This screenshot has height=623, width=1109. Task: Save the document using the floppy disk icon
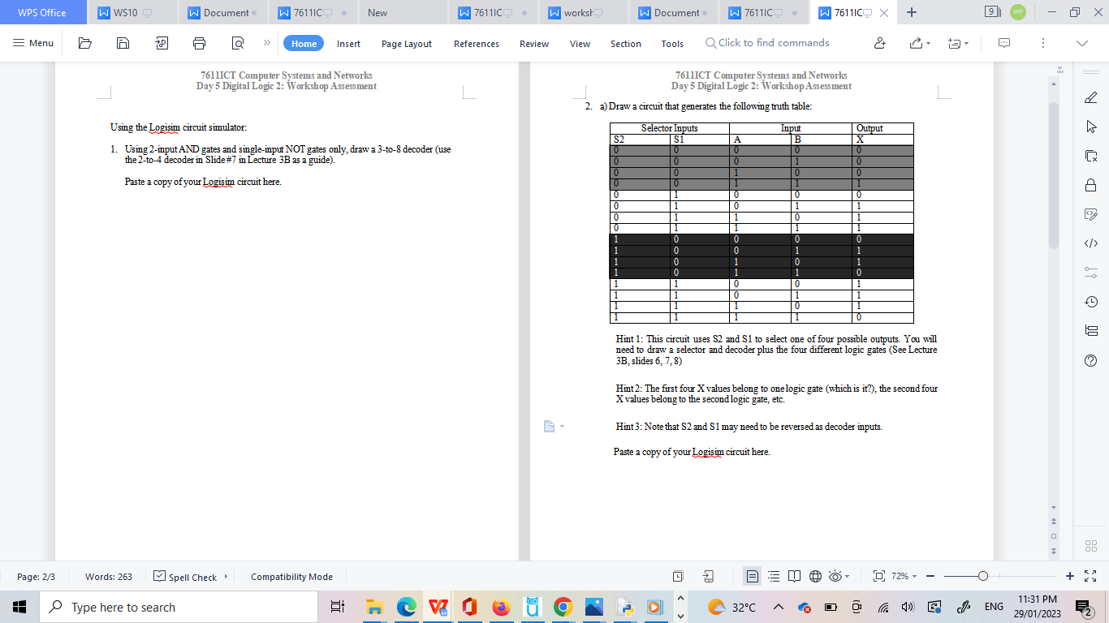[x=123, y=43]
